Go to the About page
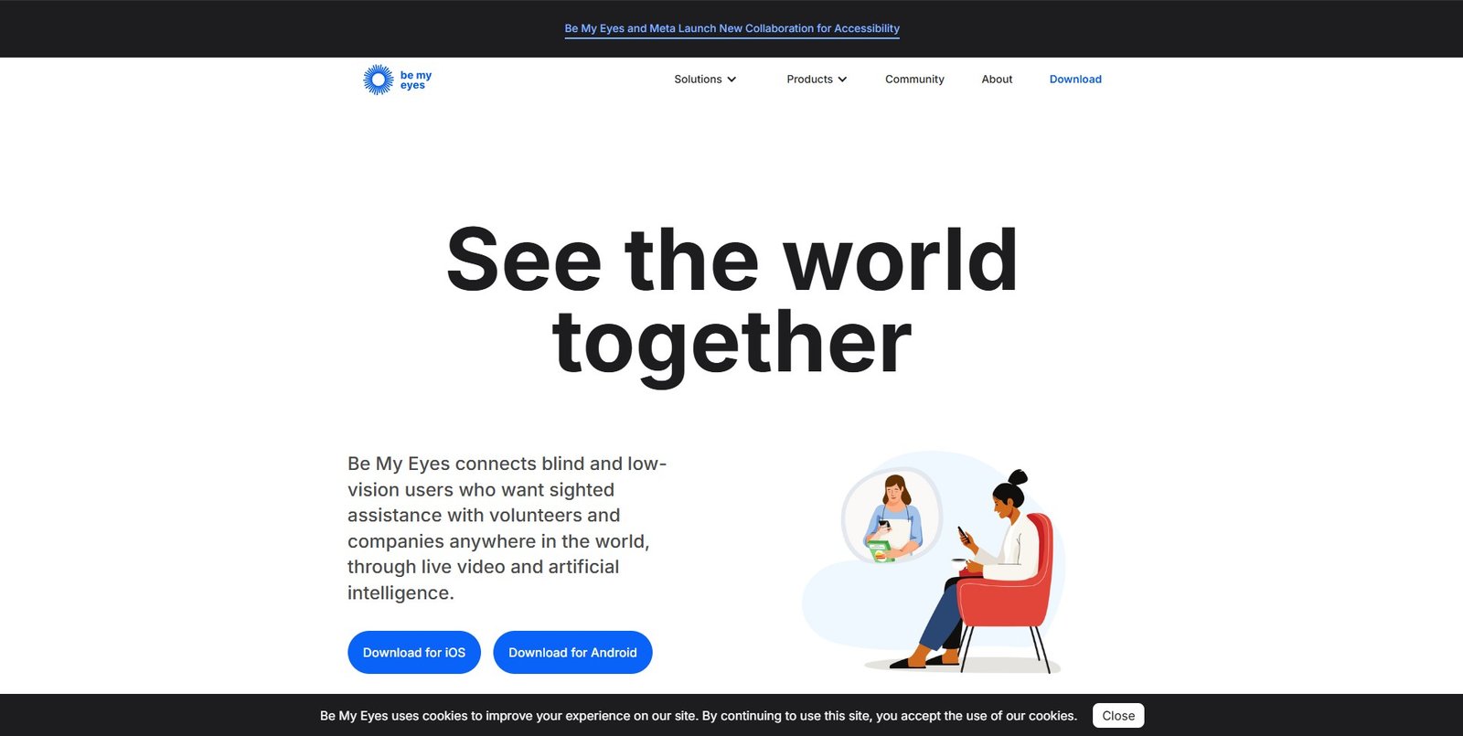Screen dimensions: 1463x736 pos(997,80)
